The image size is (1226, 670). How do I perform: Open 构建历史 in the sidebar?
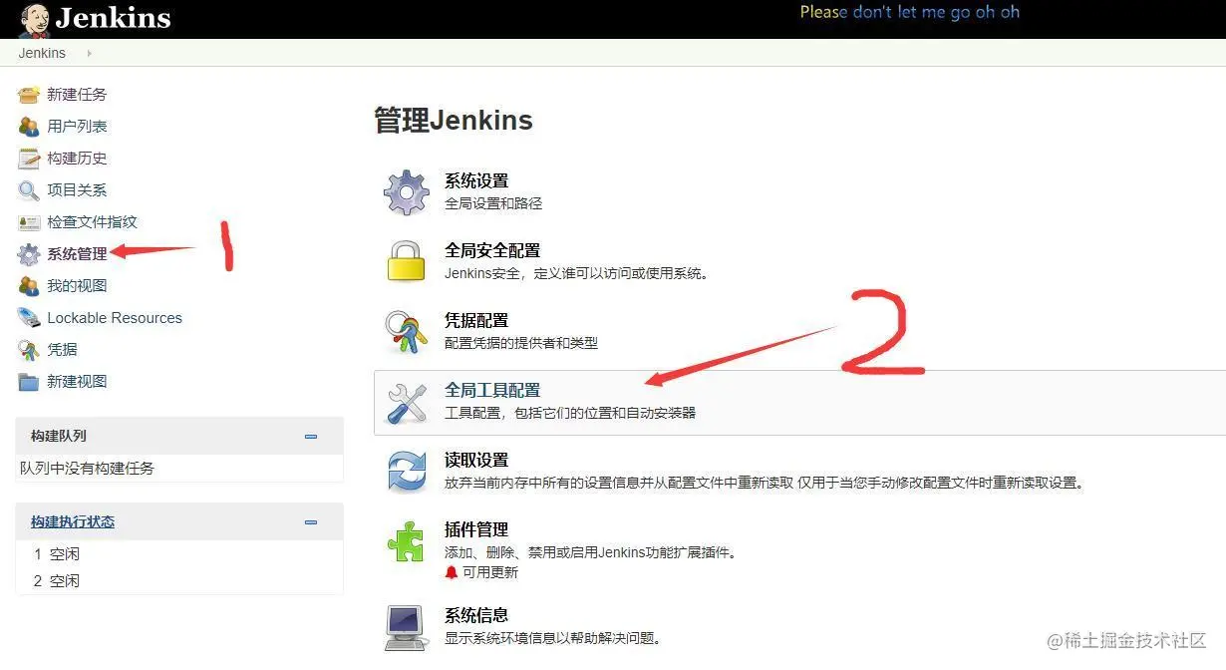pyautogui.click(x=77, y=159)
